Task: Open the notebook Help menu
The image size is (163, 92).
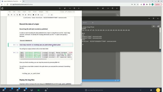Action: click(x=47, y=12)
